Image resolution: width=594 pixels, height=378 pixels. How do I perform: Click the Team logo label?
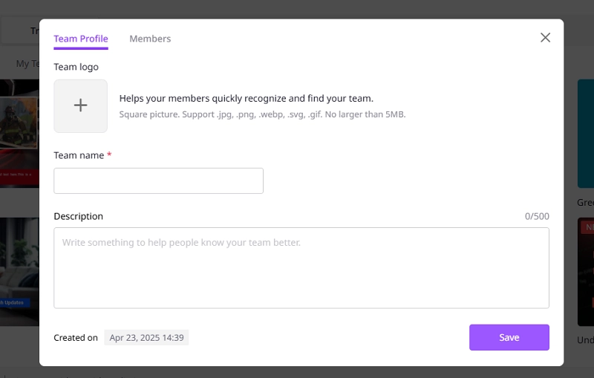pyautogui.click(x=76, y=67)
